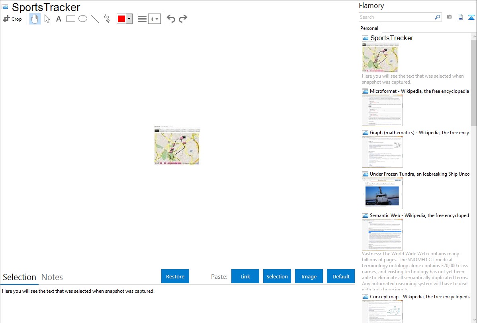
Task: Click the SportsTracker title icon
Action: point(5,7)
